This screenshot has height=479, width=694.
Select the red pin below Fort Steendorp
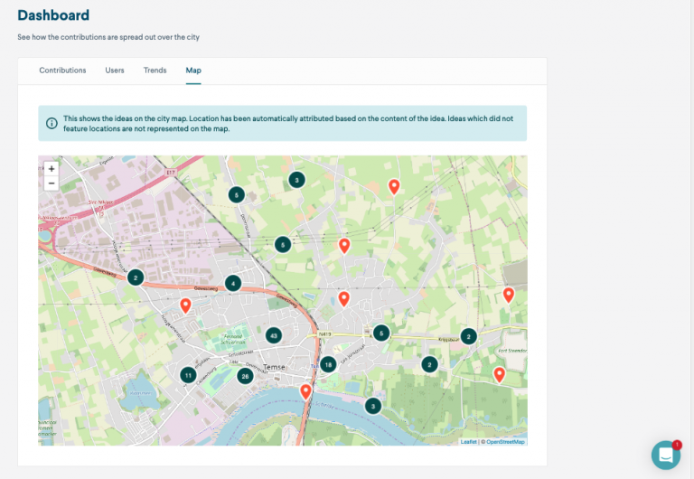click(499, 373)
